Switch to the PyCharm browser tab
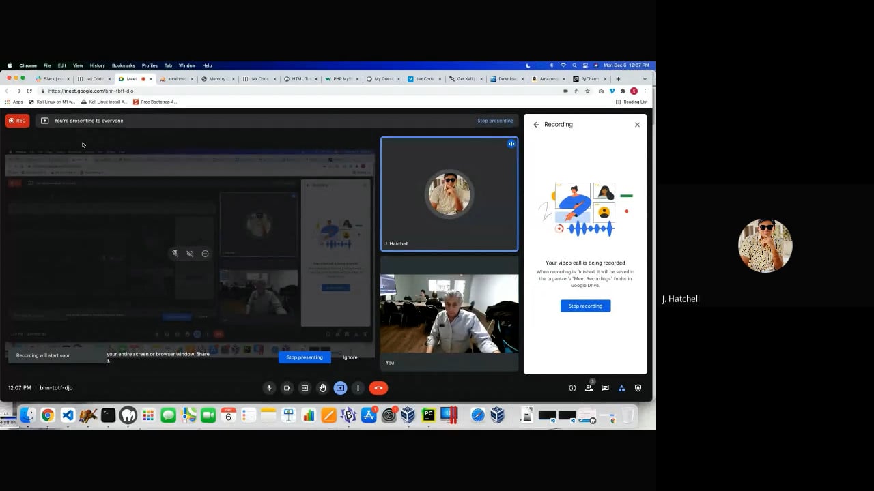The height and width of the screenshot is (491, 874). click(x=590, y=79)
